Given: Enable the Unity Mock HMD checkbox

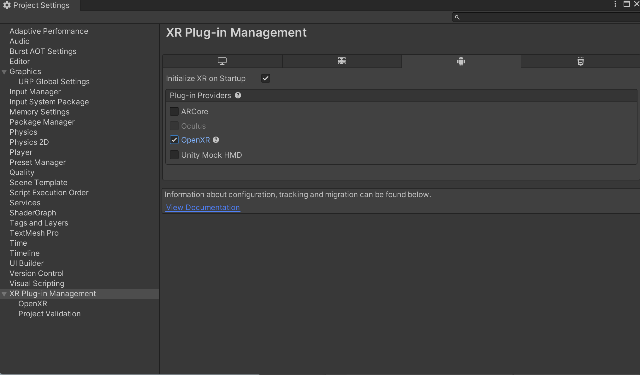Looking at the screenshot, I should (174, 155).
